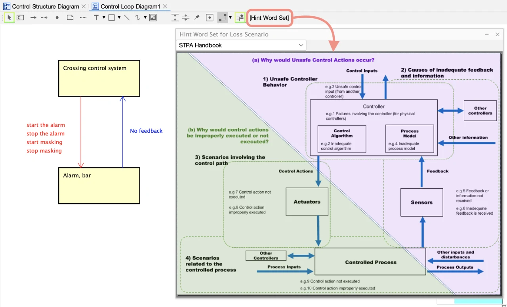Select the 'No feedback' blue label

click(146, 131)
